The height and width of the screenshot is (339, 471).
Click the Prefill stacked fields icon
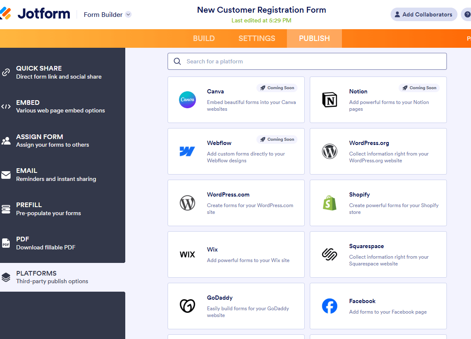point(6,209)
